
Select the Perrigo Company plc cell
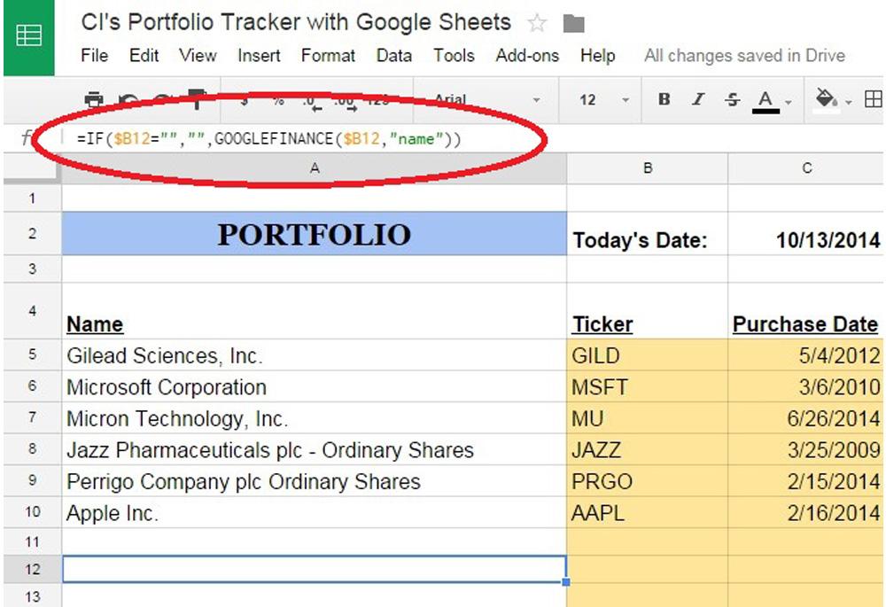point(315,481)
